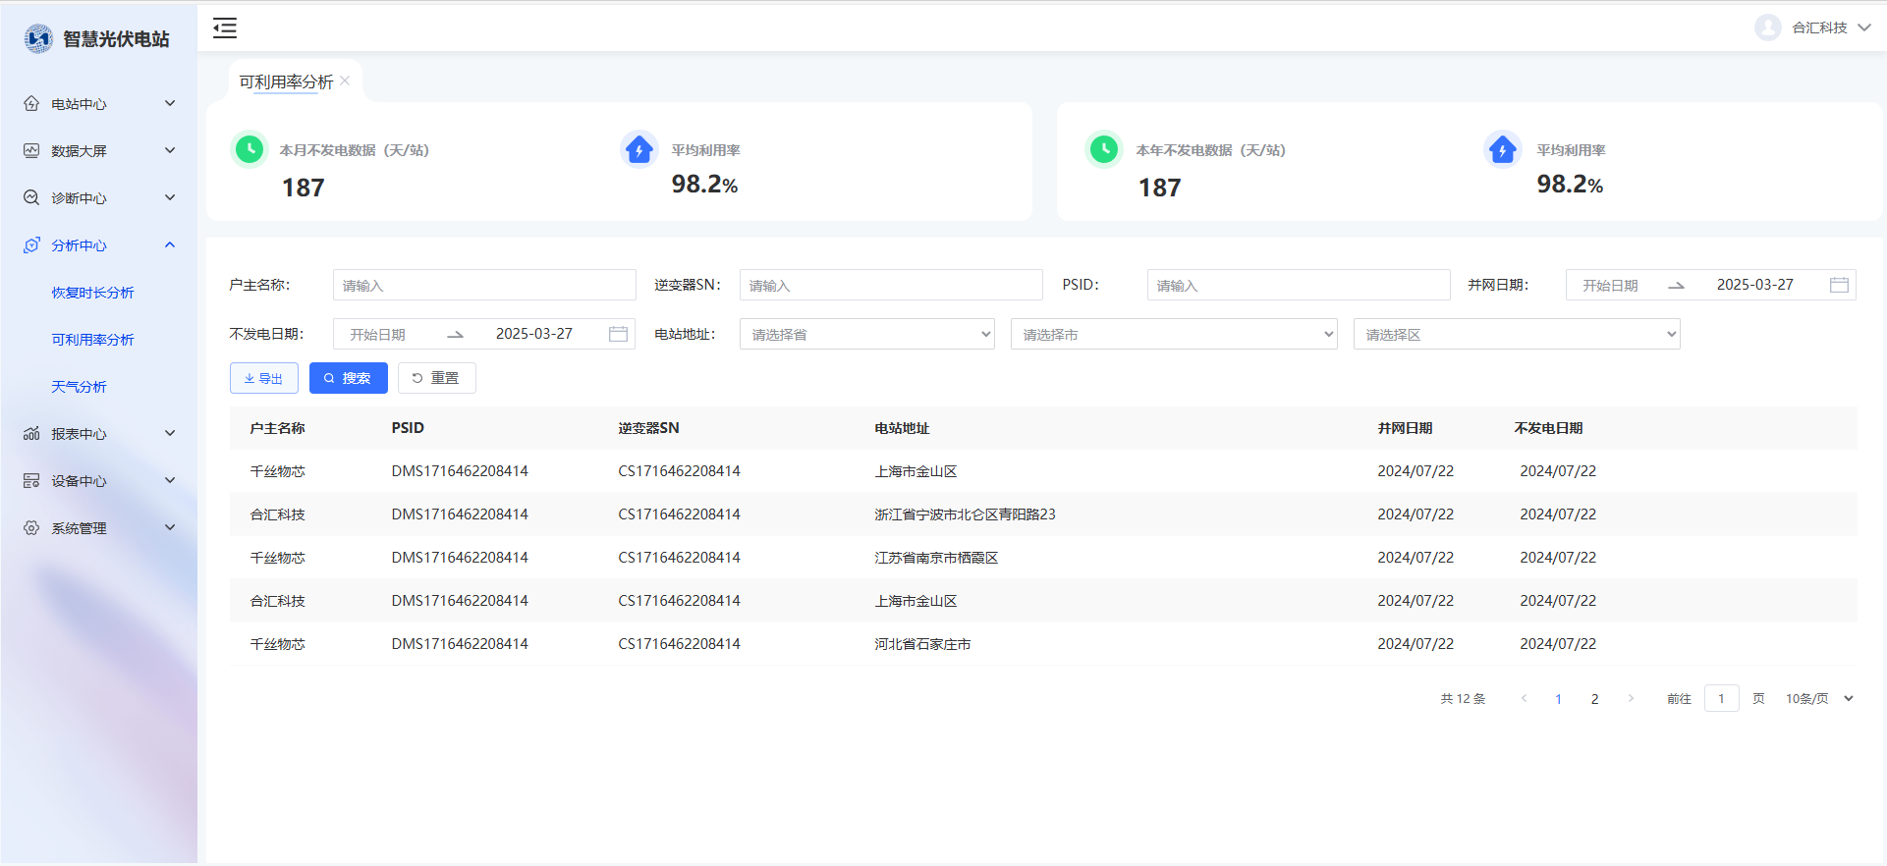Click the blue house icon for yearly 平均利用率
The image size is (1887, 866).
click(1502, 150)
